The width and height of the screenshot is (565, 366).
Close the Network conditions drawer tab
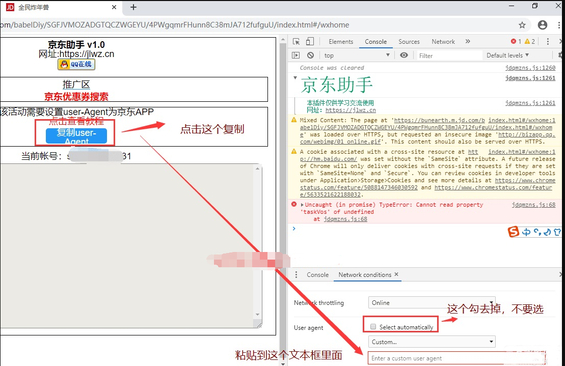tap(396, 274)
